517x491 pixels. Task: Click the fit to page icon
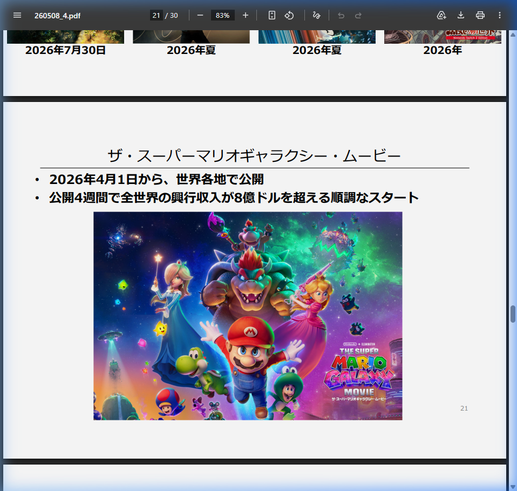click(x=271, y=15)
